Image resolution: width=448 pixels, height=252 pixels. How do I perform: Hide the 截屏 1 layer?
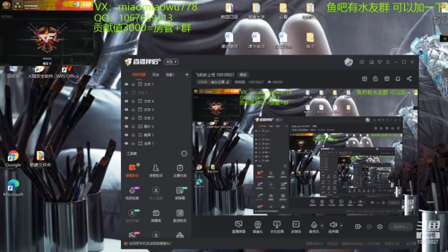[x=127, y=135]
